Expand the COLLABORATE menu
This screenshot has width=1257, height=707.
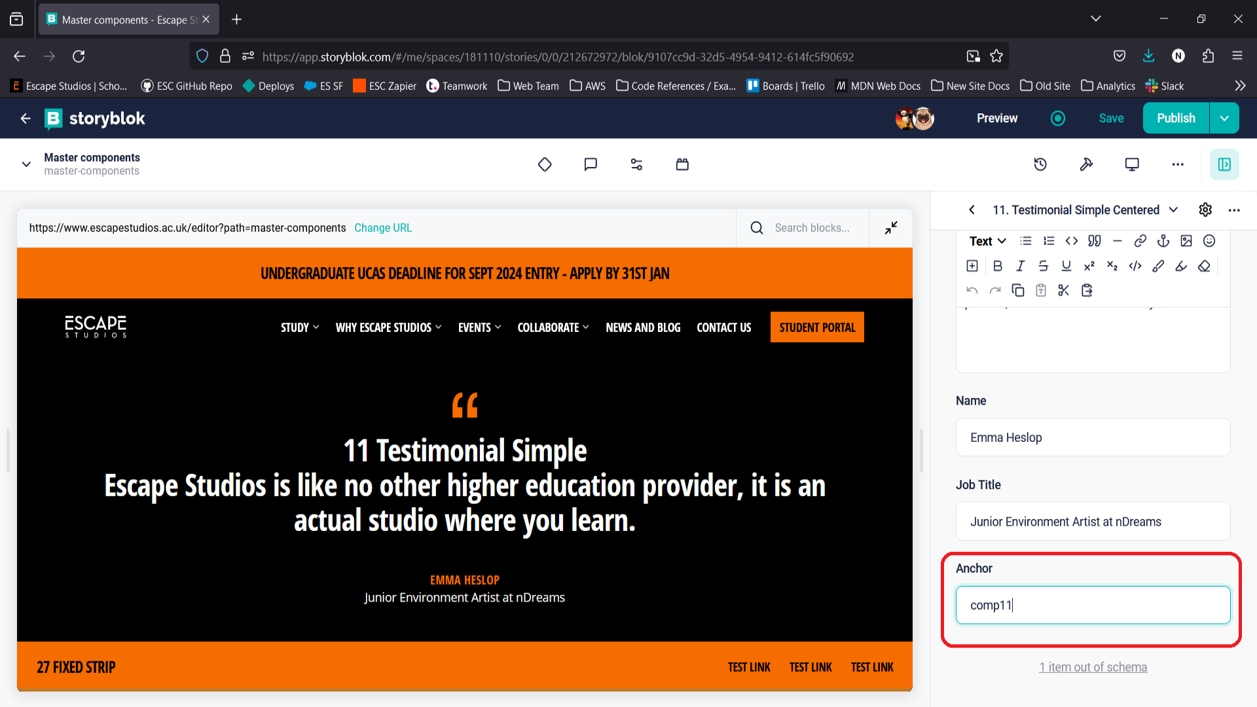(x=553, y=327)
